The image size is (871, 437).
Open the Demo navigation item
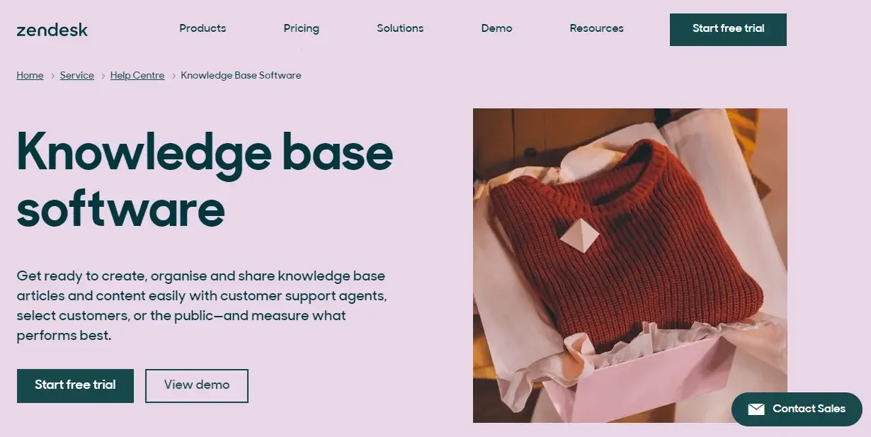(496, 28)
